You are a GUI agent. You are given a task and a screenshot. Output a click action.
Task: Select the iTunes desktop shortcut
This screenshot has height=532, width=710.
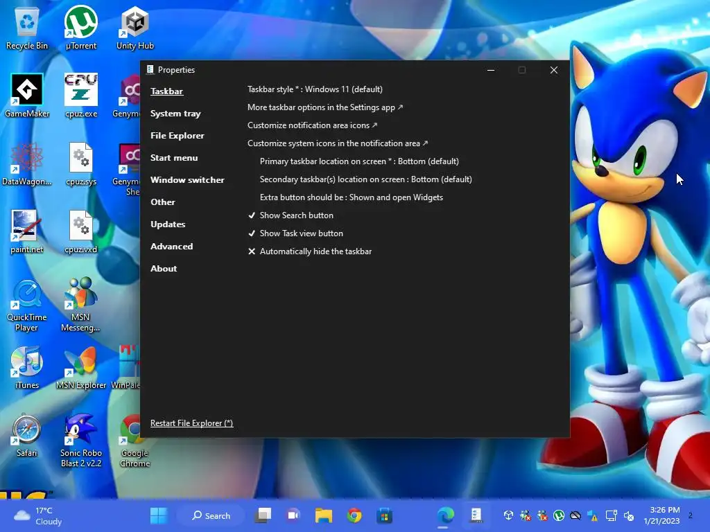coord(27,368)
